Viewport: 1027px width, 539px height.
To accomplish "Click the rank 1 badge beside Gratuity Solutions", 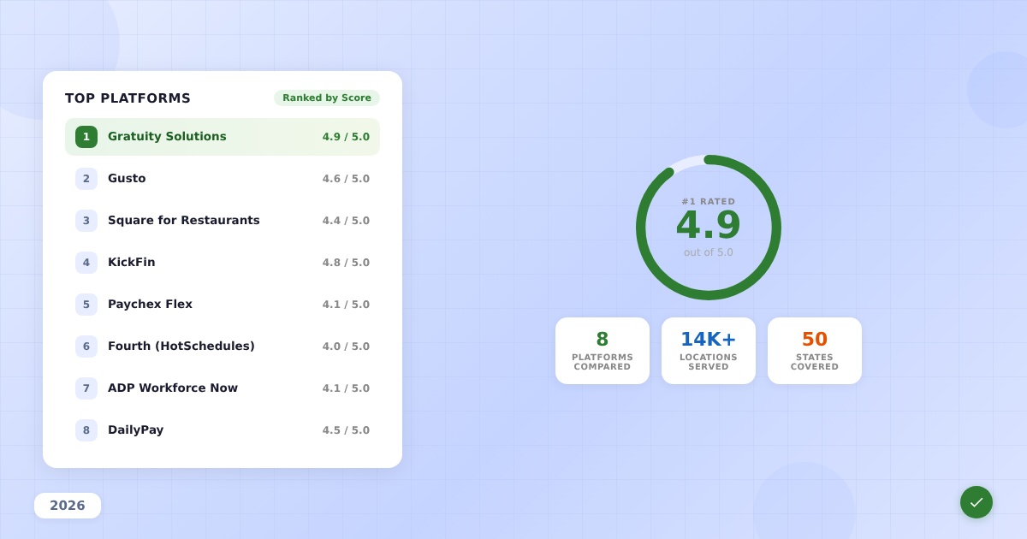I will tap(86, 137).
